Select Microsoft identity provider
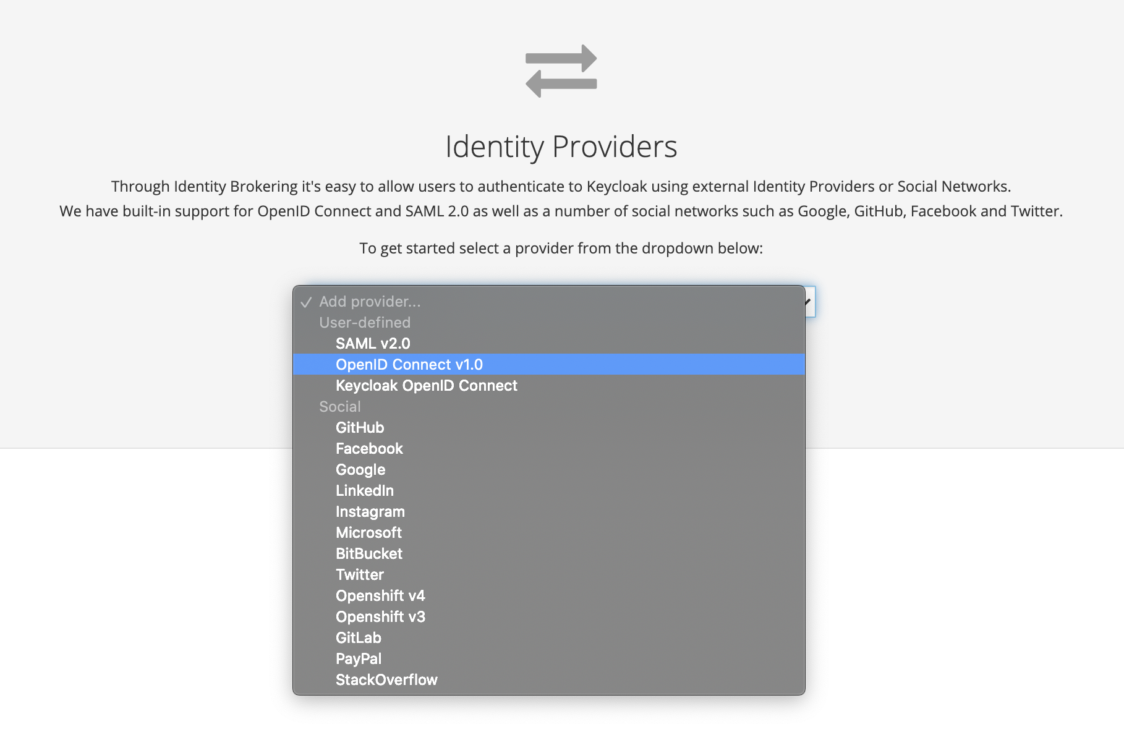Image resolution: width=1124 pixels, height=753 pixels. [368, 533]
